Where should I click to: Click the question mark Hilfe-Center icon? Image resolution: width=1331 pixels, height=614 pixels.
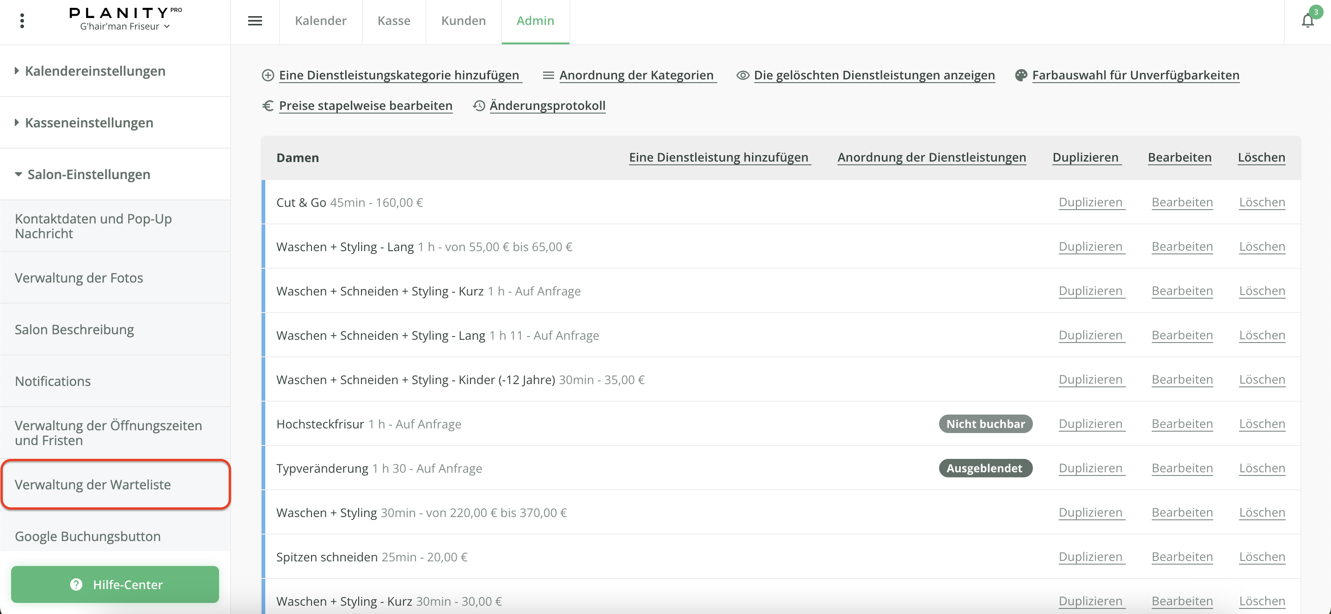[x=76, y=584]
